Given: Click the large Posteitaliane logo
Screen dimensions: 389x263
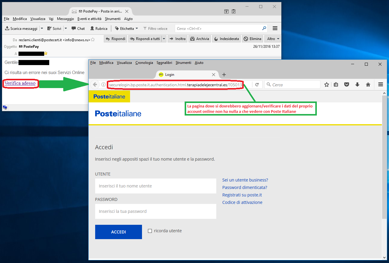Looking at the screenshot, I should [x=118, y=113].
